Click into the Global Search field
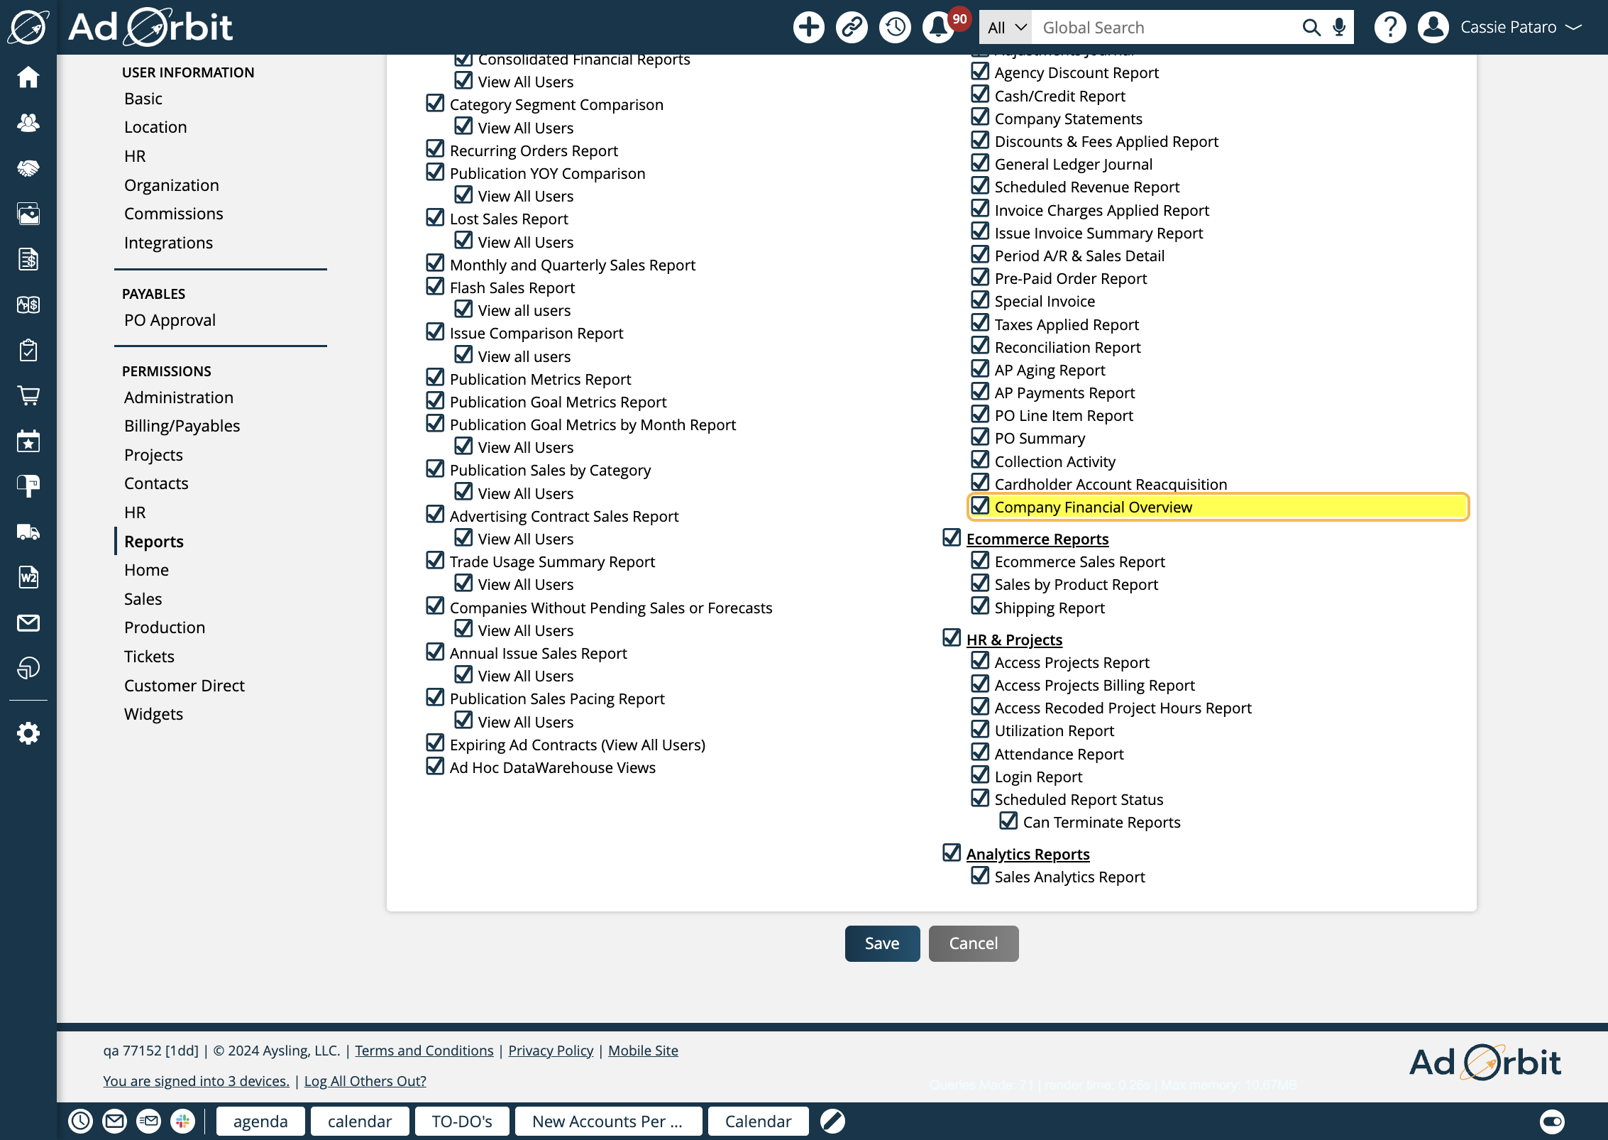Viewport: 1608px width, 1140px height. tap(1164, 28)
